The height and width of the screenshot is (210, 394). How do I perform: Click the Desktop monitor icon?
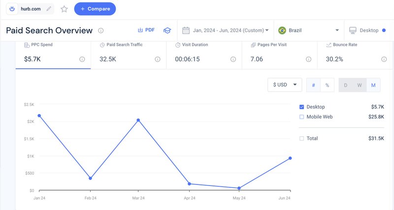point(353,30)
